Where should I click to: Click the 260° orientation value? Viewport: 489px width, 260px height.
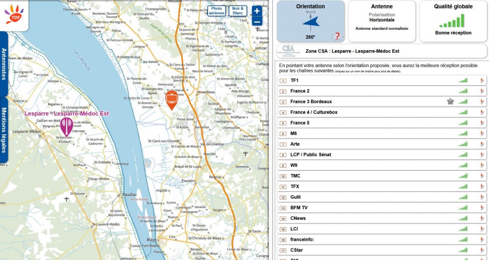[x=310, y=37]
